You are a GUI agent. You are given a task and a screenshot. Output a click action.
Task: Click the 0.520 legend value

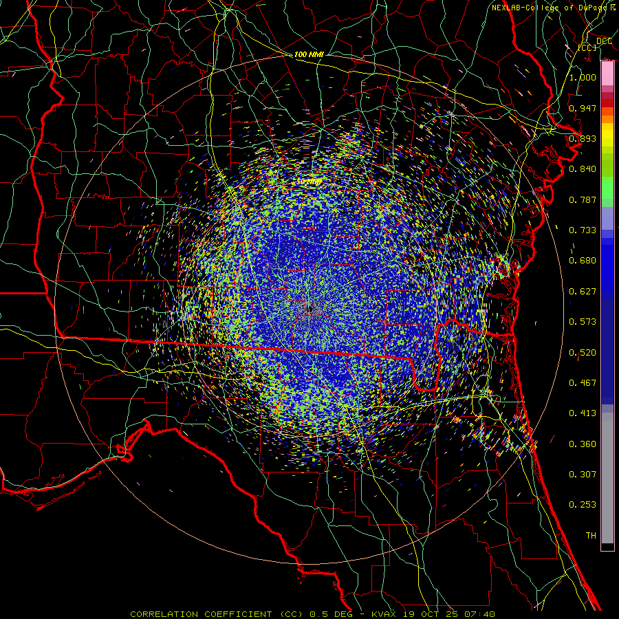[x=583, y=352]
